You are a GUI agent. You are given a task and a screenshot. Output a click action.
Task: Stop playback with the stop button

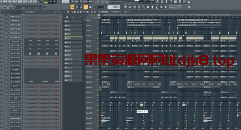(55, 2)
